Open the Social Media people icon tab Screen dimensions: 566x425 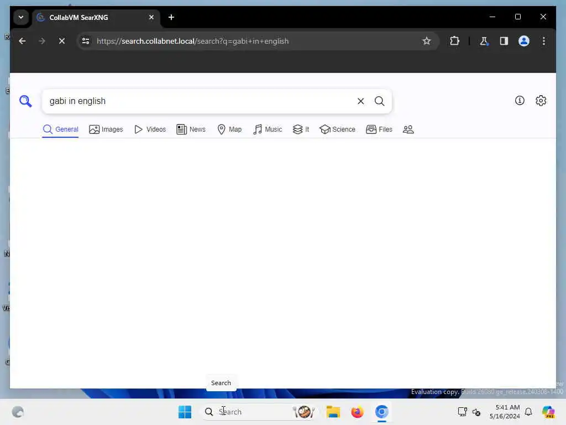tap(408, 129)
